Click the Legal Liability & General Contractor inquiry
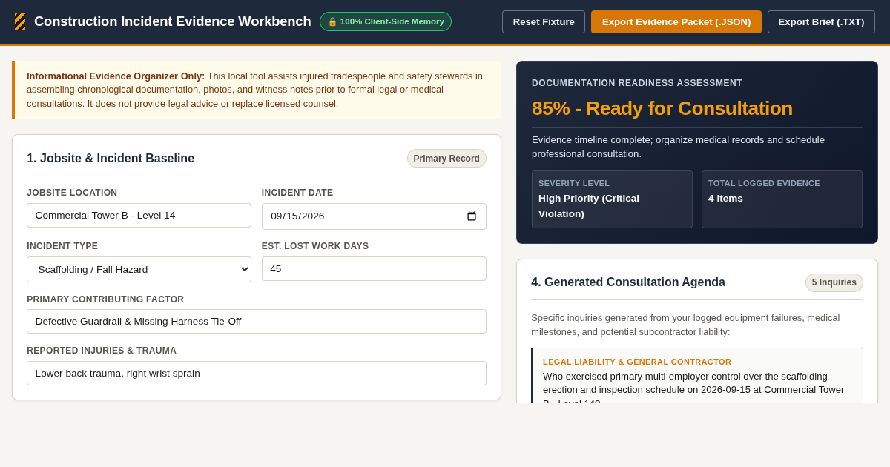Image resolution: width=890 pixels, height=467 pixels. [x=697, y=376]
